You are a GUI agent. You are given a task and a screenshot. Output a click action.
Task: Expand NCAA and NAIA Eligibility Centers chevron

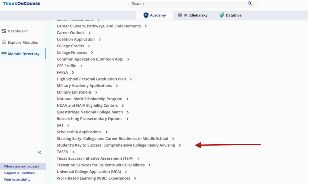click(122, 106)
